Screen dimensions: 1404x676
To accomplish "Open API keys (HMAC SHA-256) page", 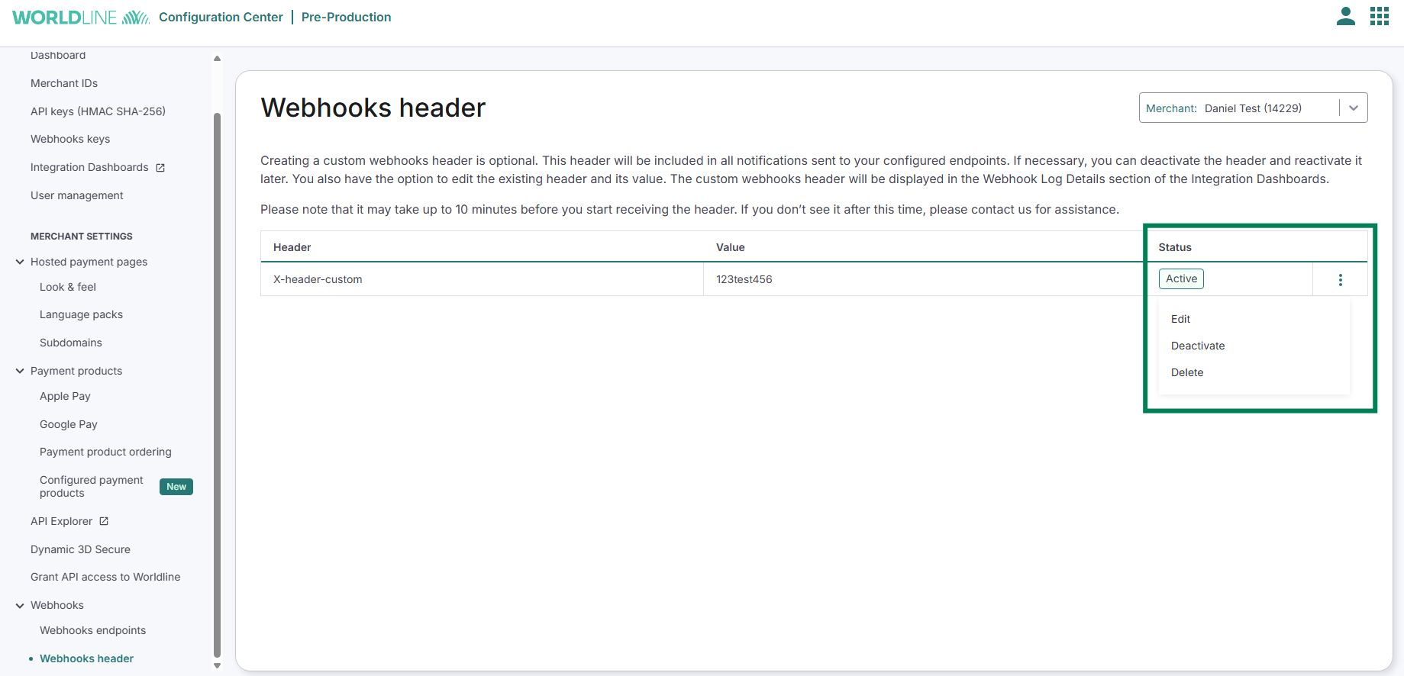I will pos(98,111).
